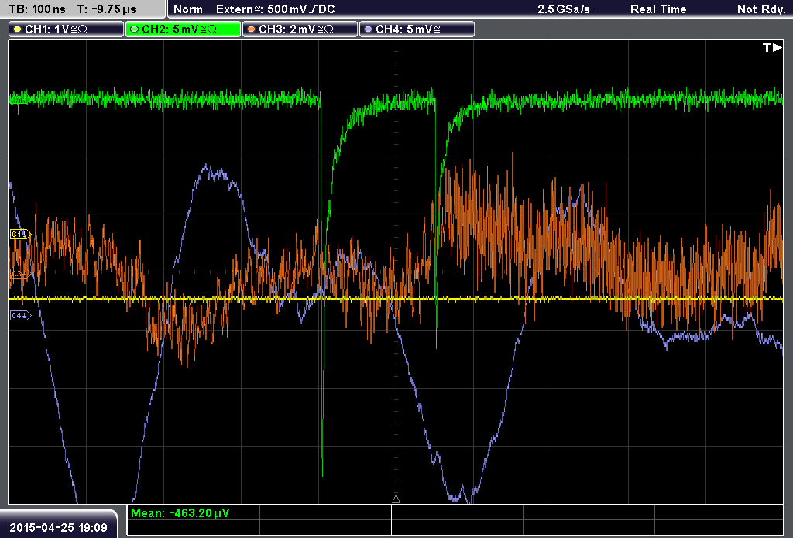Click the orange C3 ground level marker
This screenshot has height=538, width=793.
[20, 273]
